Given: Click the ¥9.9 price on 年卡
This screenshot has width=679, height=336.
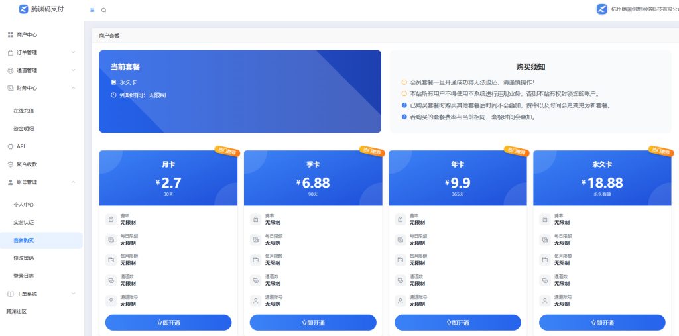Looking at the screenshot, I should pos(458,183).
